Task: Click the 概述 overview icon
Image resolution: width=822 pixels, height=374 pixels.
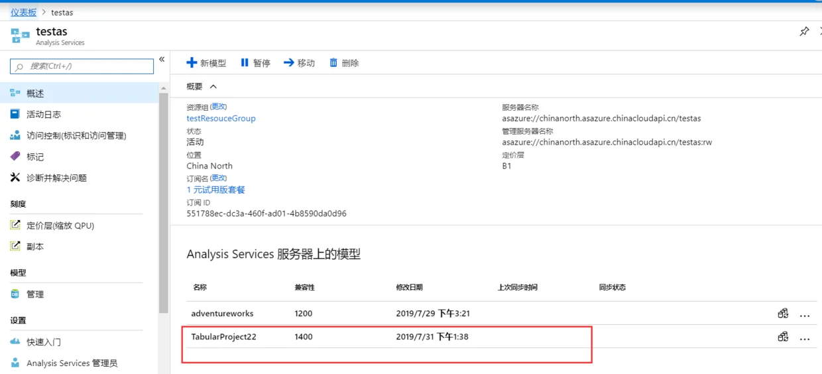Action: click(15, 93)
